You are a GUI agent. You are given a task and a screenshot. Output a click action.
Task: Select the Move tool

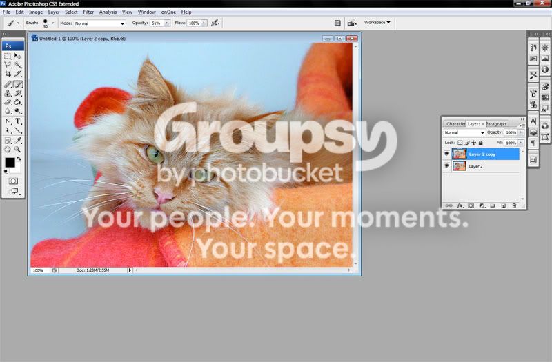18,57
